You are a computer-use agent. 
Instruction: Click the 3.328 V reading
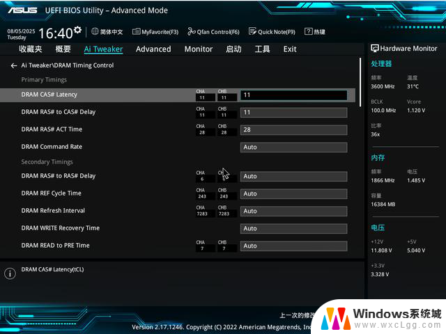click(380, 274)
